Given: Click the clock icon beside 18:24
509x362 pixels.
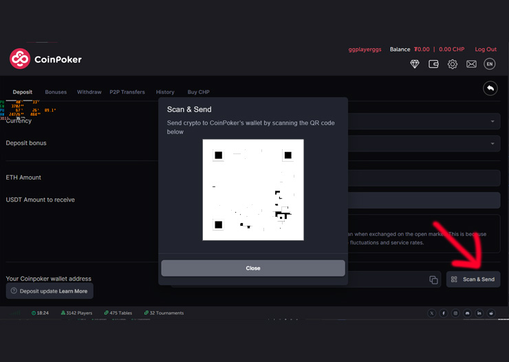Looking at the screenshot, I should click(x=34, y=313).
